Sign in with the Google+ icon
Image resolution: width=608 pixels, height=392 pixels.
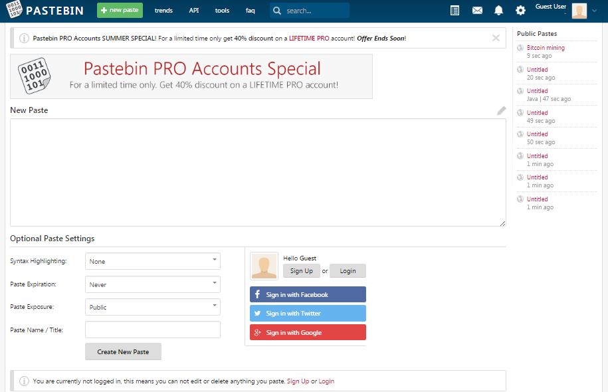tap(257, 332)
